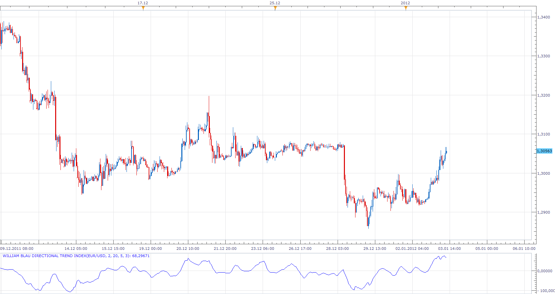Click the 02.01.2012 04:00 time label
The height and width of the screenshot is (294, 555).
[x=412, y=249]
